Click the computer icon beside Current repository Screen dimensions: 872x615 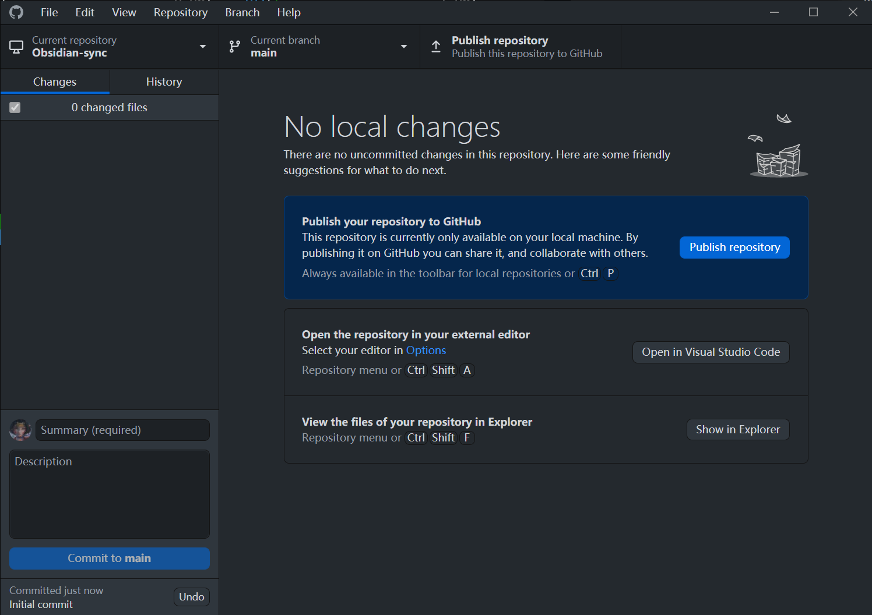tap(16, 47)
